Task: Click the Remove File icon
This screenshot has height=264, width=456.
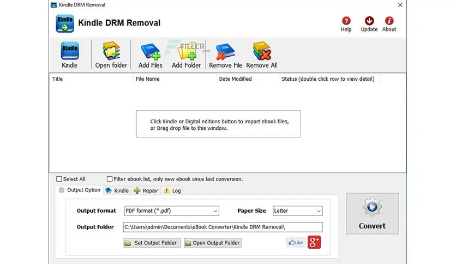Action: pyautogui.click(x=225, y=51)
